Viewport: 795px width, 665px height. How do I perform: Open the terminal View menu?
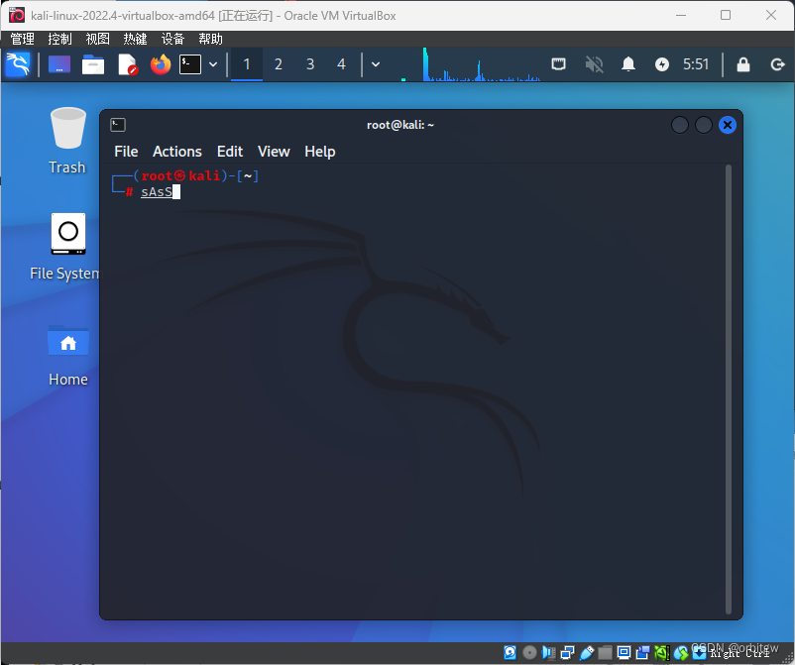[x=274, y=152]
